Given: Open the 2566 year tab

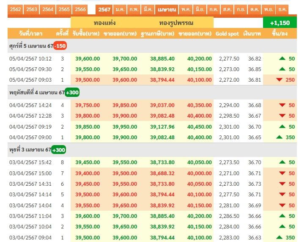Looking at the screenshot, I should coord(80,9).
